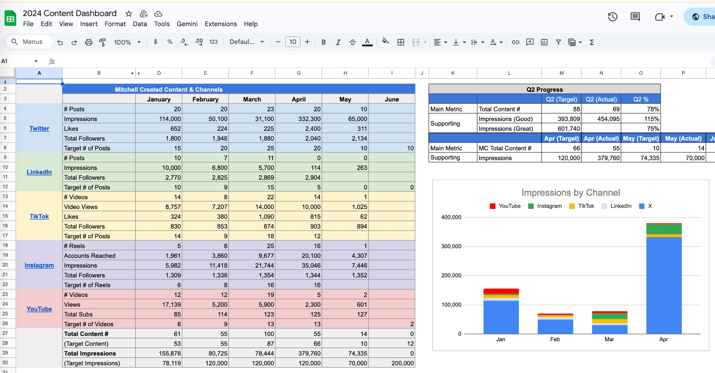This screenshot has width=715, height=373.
Task: Follow the YouTube link in column A
Action: coord(39,309)
